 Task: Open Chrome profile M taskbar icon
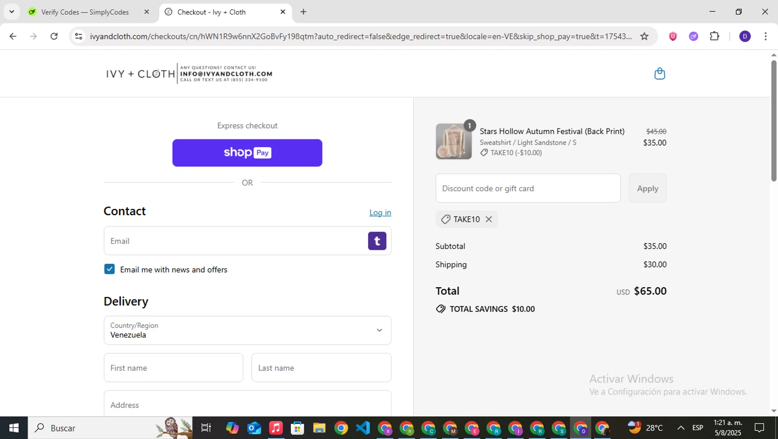pos(450,428)
